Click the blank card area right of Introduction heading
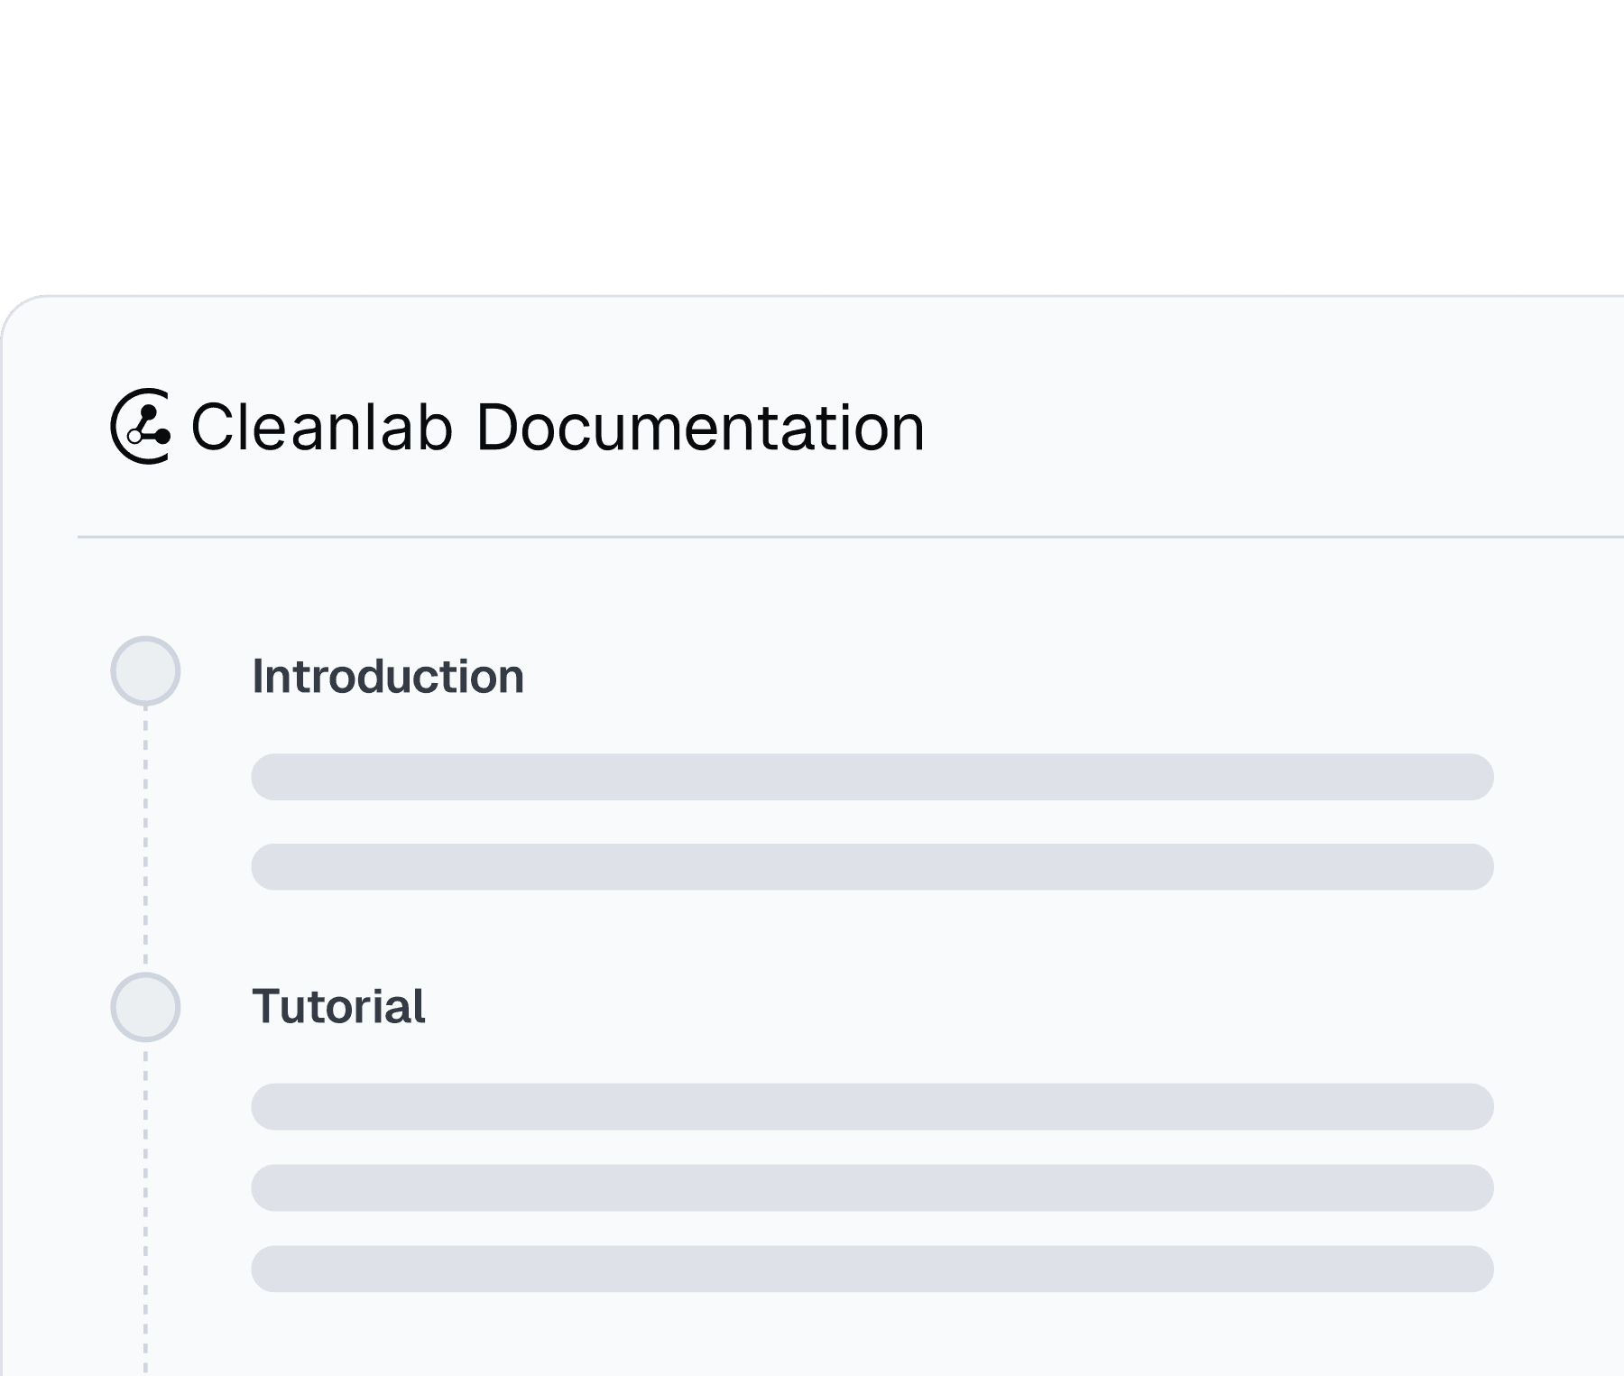This screenshot has width=1624, height=1376. [x=992, y=677]
